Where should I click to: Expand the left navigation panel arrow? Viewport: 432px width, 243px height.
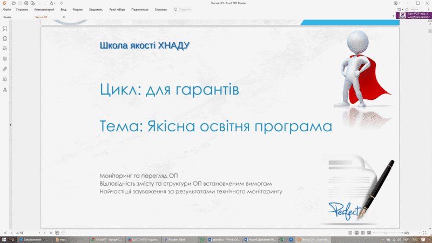(10, 125)
